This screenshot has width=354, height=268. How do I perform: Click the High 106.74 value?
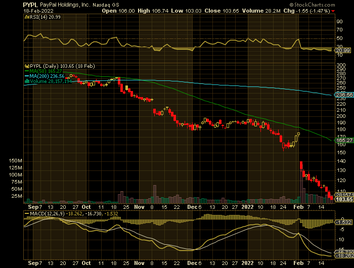pos(153,11)
